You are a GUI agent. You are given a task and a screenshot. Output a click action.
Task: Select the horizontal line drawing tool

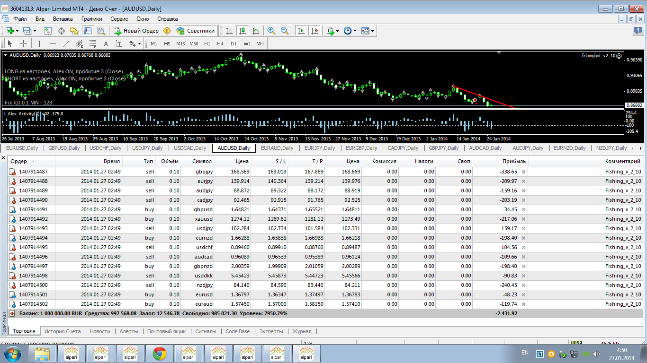point(53,43)
